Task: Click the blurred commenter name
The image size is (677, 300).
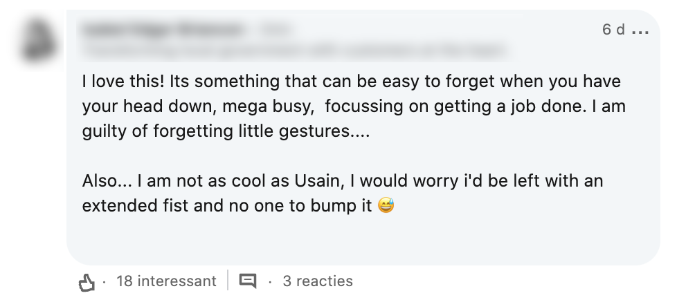Action: pos(163,30)
